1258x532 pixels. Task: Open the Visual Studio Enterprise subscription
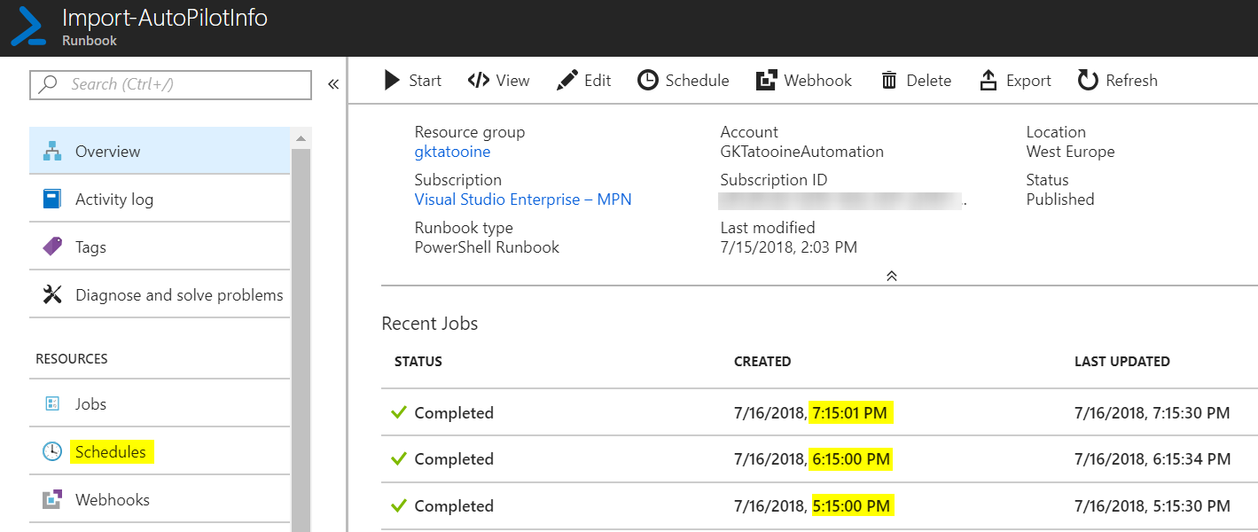[522, 199]
